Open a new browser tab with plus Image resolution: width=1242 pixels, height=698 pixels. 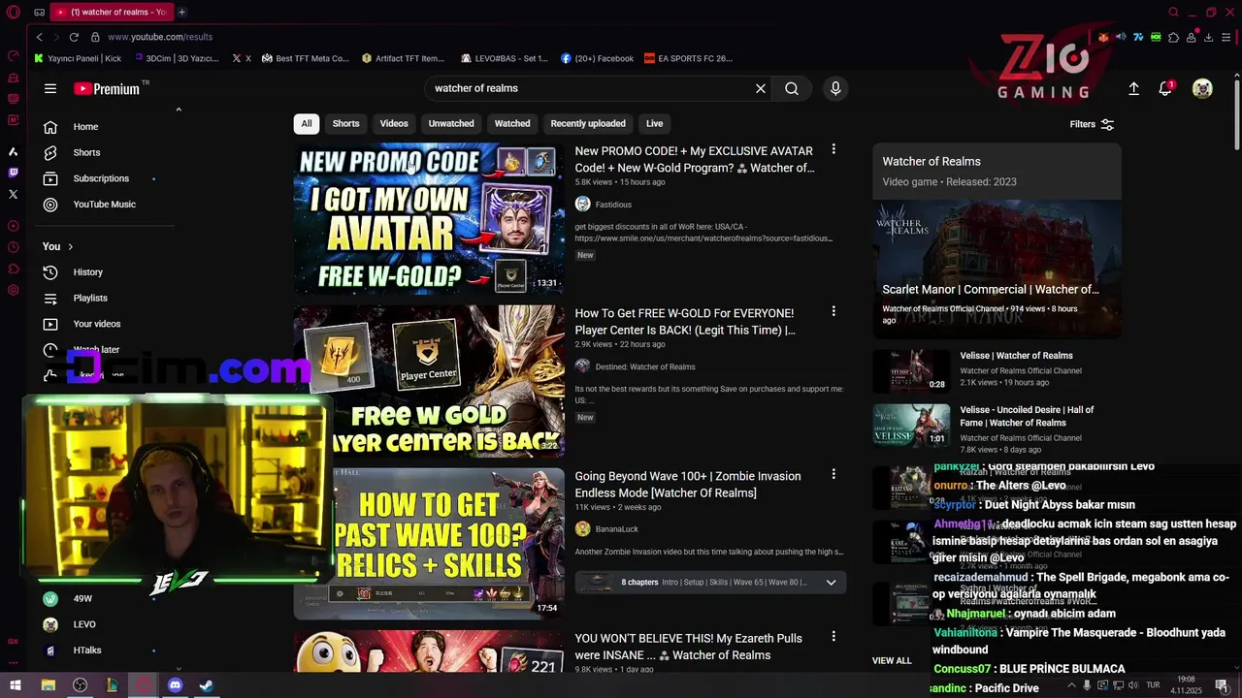click(x=181, y=12)
